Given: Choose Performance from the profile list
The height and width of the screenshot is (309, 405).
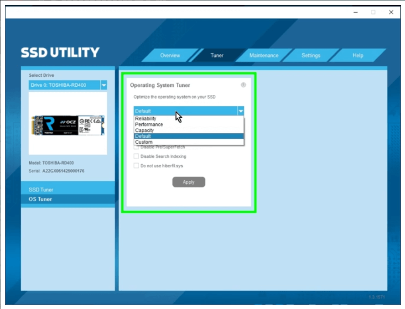Looking at the screenshot, I should (188, 124).
